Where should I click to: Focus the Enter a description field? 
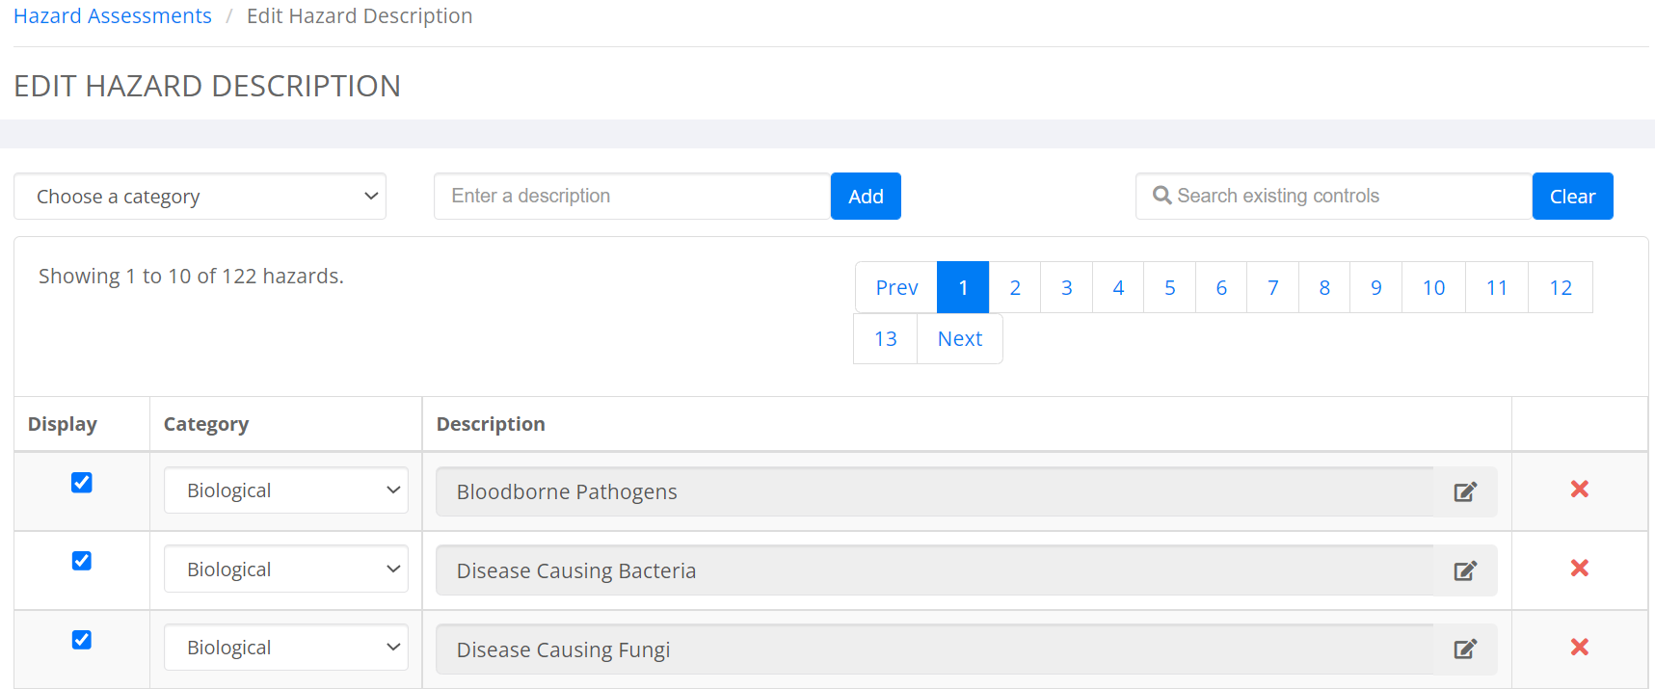coord(632,197)
